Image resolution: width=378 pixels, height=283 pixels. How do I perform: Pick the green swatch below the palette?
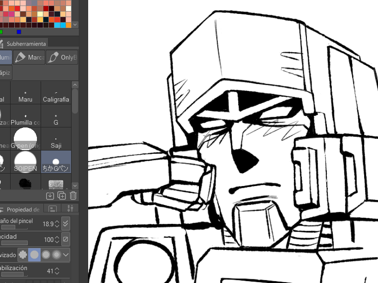coord(1,32)
